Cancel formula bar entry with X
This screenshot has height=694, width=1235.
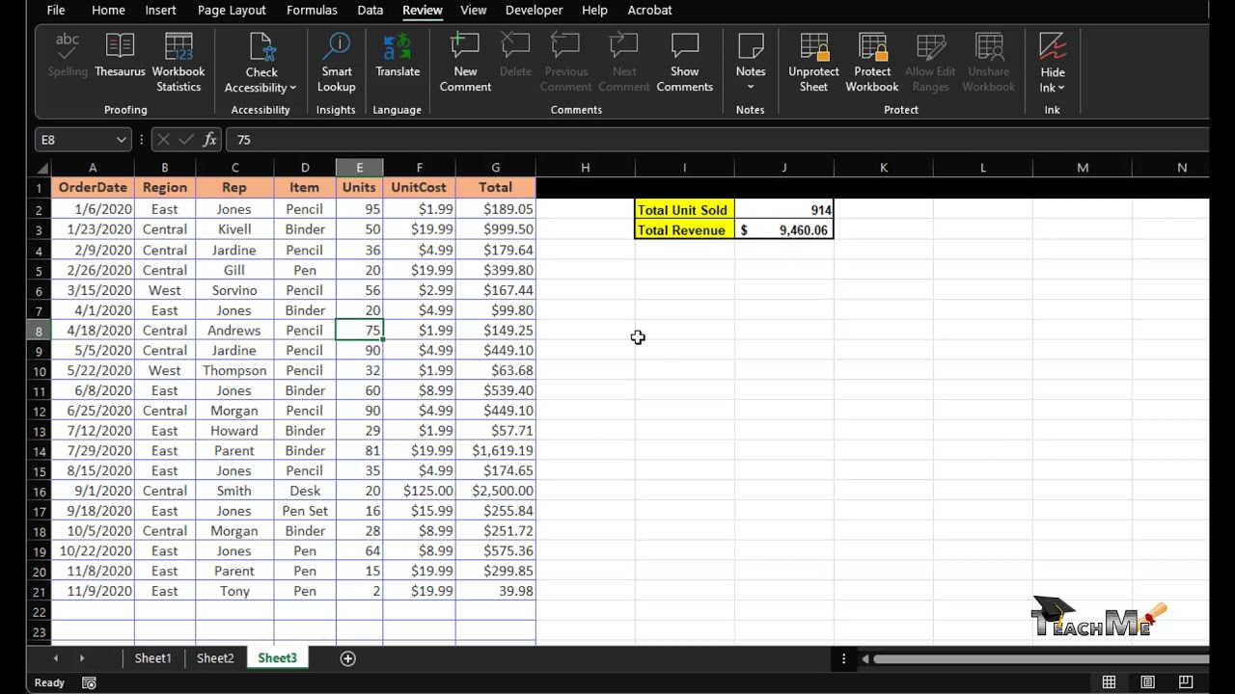coord(164,140)
